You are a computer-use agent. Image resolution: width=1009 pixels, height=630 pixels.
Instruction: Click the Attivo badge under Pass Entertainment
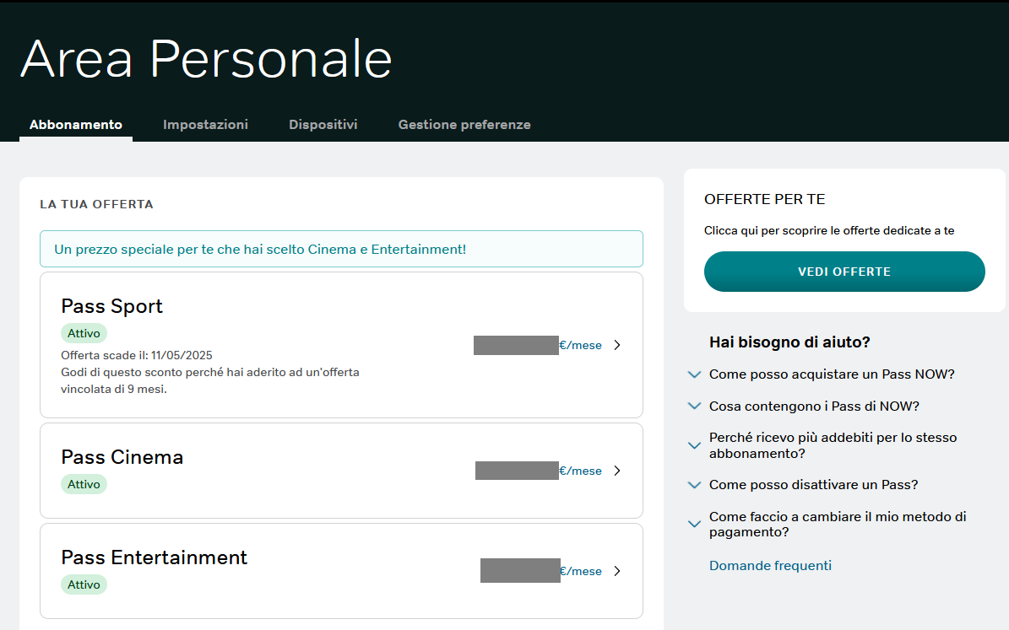point(84,584)
